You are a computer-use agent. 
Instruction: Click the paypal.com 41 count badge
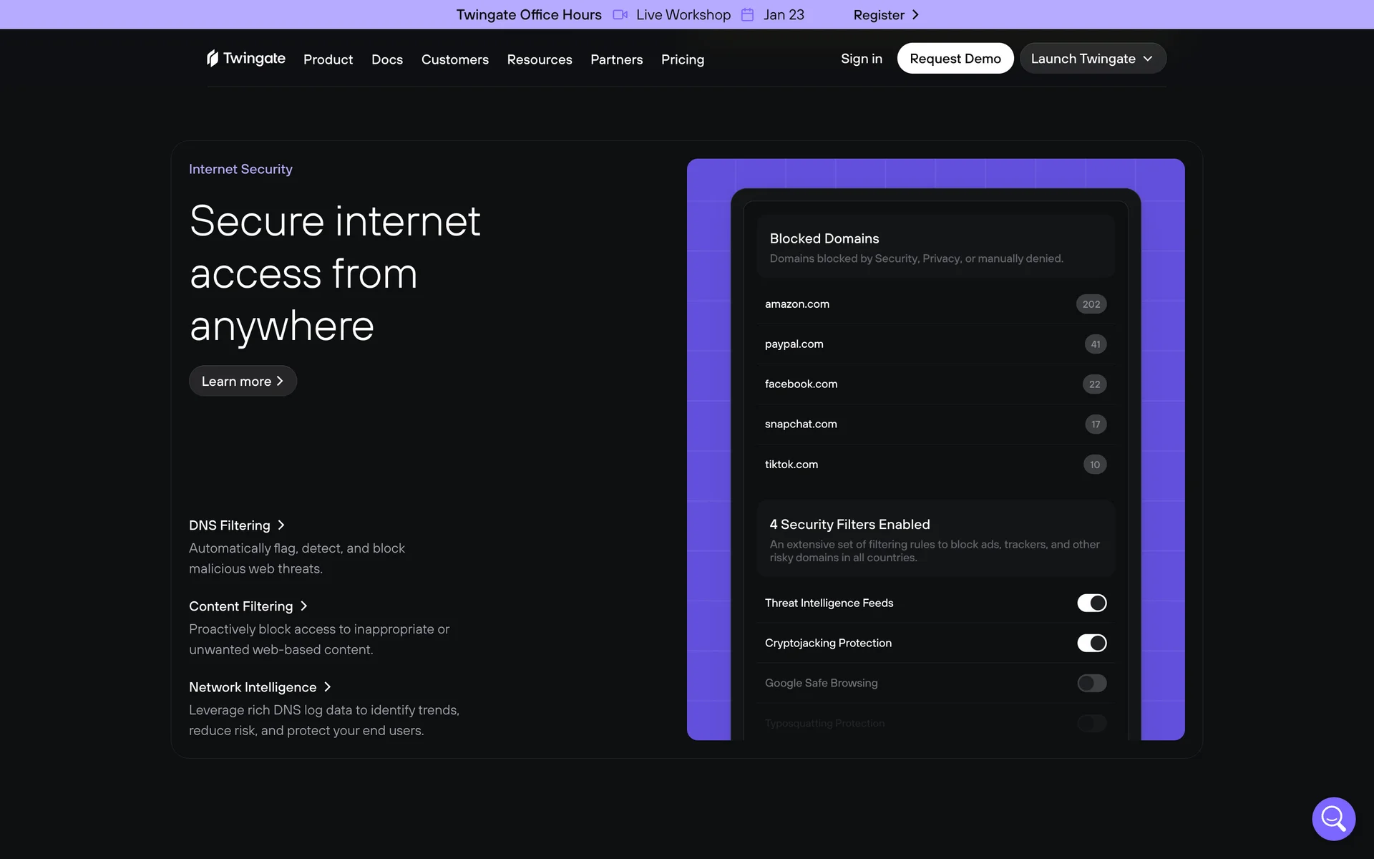coord(1095,344)
